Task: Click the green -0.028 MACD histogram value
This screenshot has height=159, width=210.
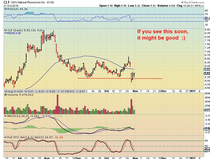Action: [x=58, y=116]
